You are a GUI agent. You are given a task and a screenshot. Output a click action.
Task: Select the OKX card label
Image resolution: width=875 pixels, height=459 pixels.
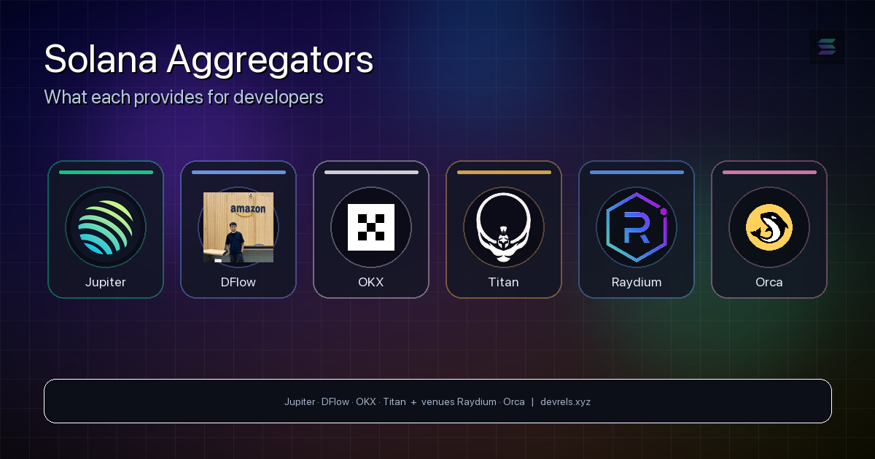click(371, 282)
